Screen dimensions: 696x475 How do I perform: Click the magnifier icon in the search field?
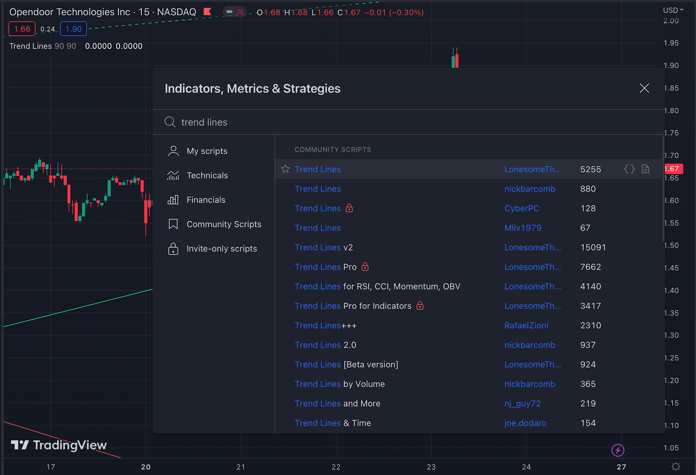click(170, 122)
